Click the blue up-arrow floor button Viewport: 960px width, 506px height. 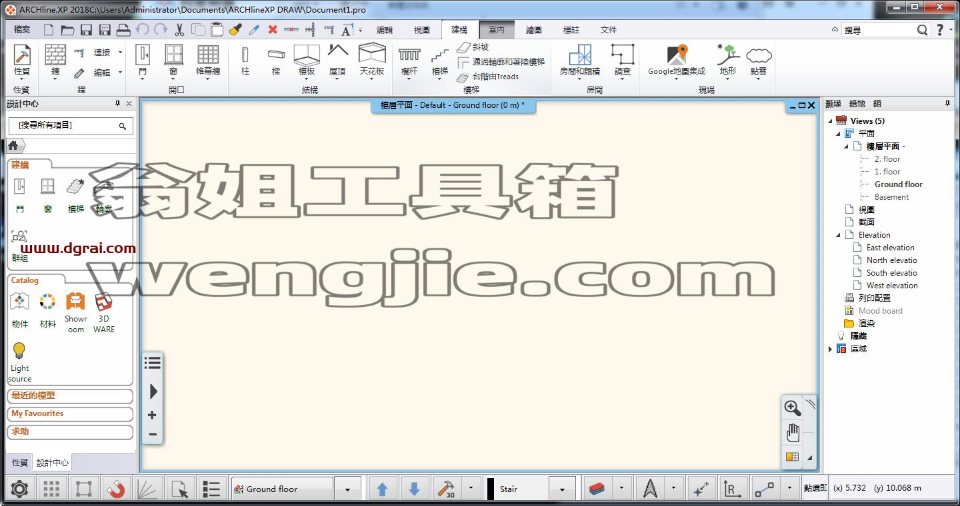point(382,489)
